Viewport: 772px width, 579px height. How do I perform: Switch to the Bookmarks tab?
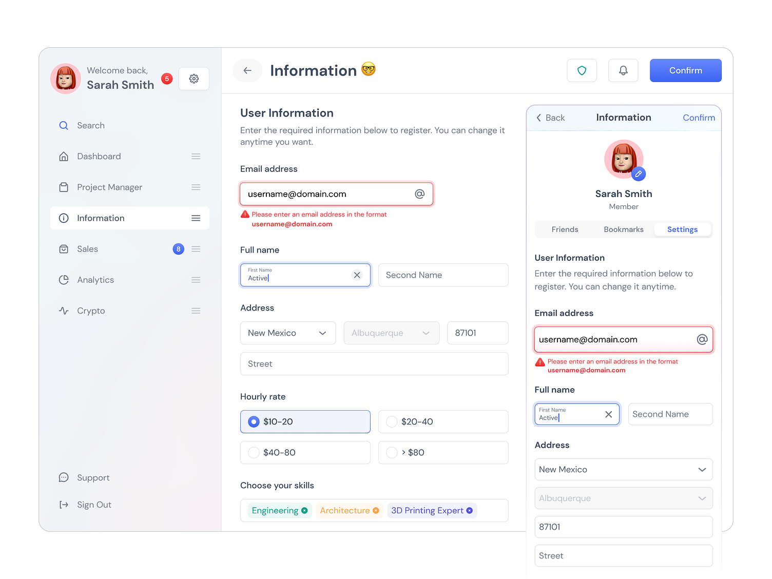point(623,229)
